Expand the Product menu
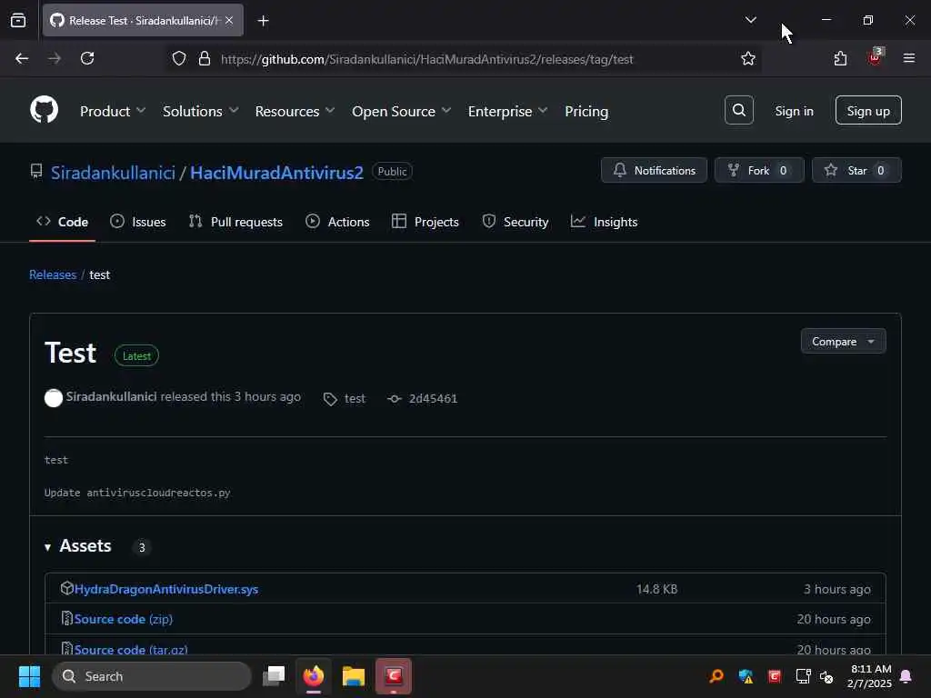Viewport: 931px width, 698px height. [x=113, y=111]
